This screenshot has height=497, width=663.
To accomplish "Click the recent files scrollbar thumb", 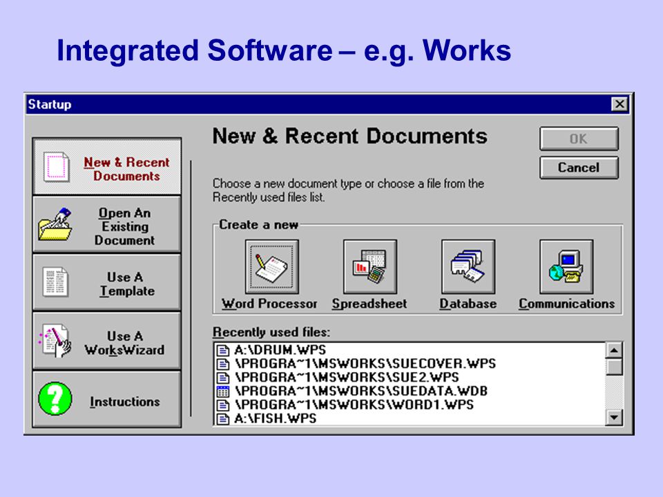I will 614,367.
